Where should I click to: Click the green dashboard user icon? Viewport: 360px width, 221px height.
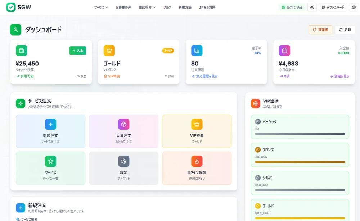coord(15,30)
